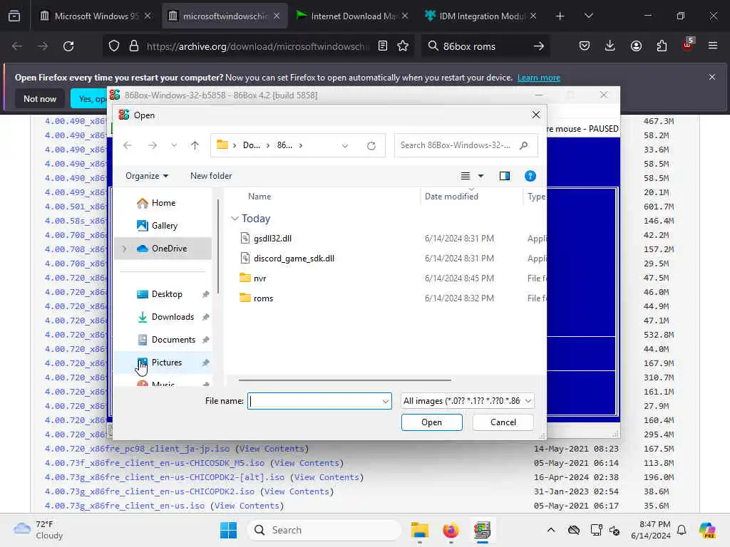Expand the OneDrive tree node
This screenshot has height=547, width=730.
pos(124,249)
